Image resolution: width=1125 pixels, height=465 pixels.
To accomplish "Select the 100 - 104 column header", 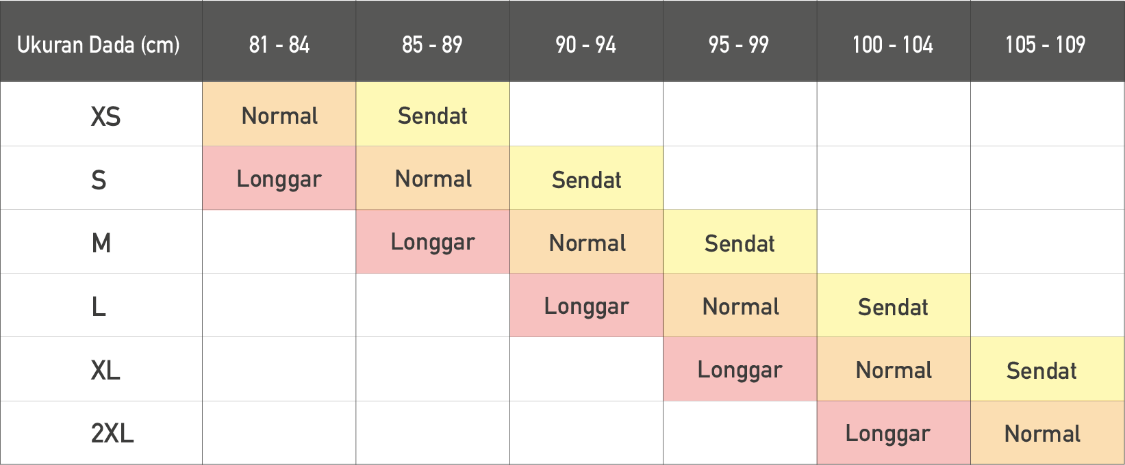I will 894,41.
